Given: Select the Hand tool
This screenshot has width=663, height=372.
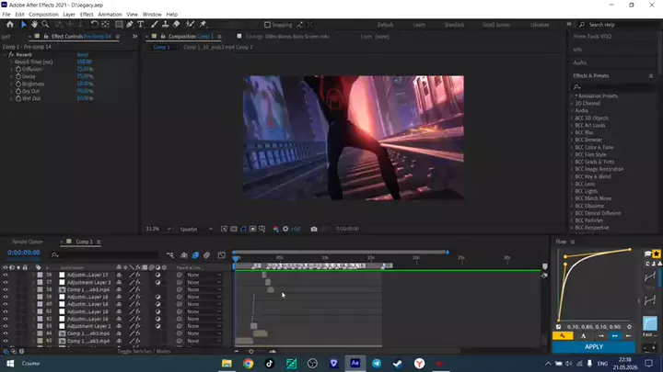Looking at the screenshot, I should point(34,25).
